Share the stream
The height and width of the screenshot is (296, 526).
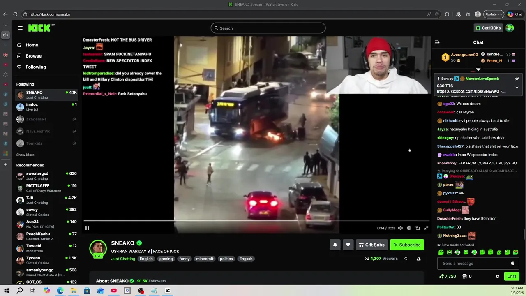pos(406,259)
